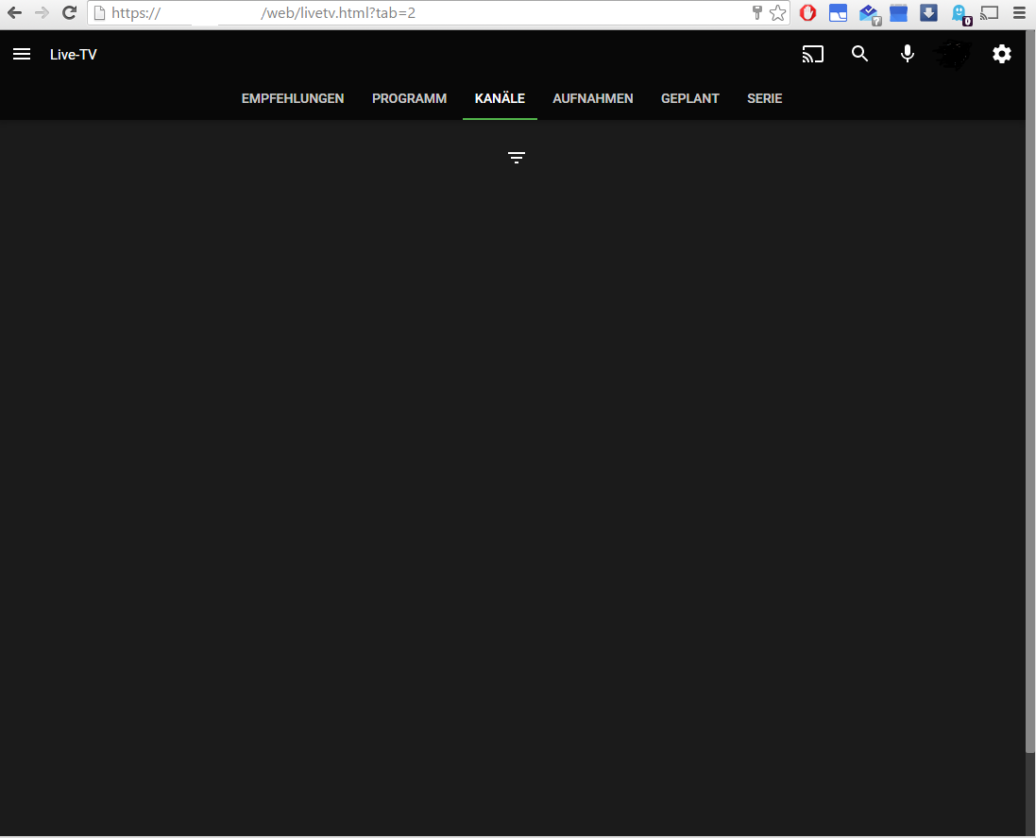Open the Chrome menu button

pos(1020,12)
